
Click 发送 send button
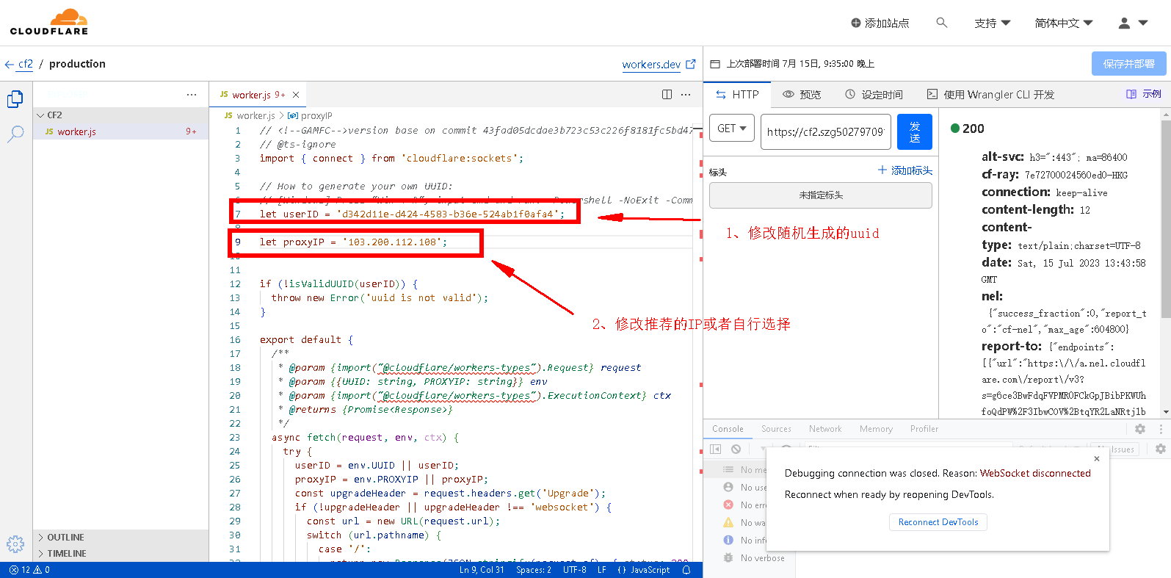pyautogui.click(x=915, y=131)
